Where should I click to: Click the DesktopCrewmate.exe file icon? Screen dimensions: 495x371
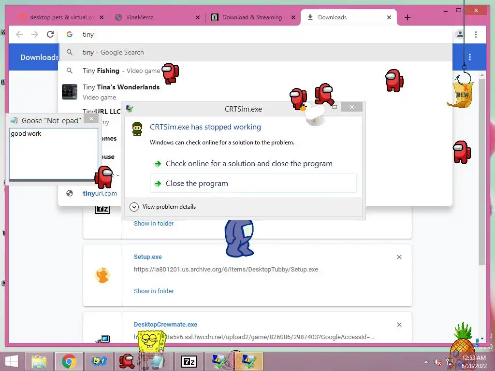[x=103, y=339]
